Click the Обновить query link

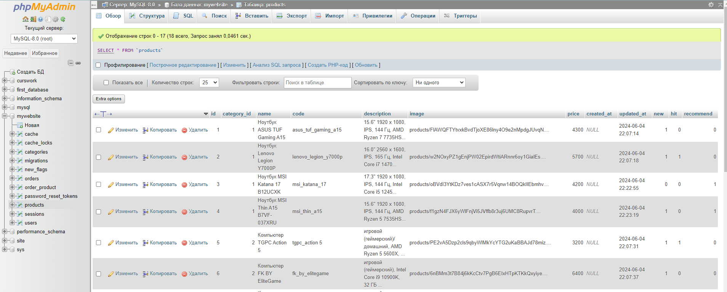(x=366, y=65)
